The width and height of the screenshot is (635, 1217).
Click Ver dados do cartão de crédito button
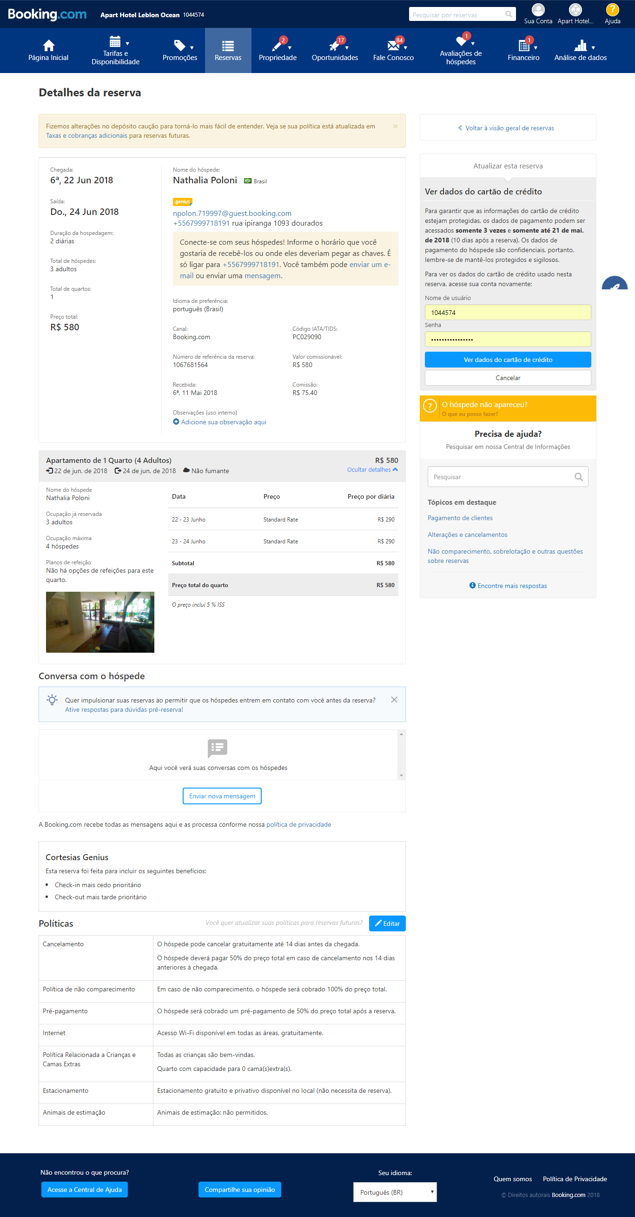click(x=508, y=360)
